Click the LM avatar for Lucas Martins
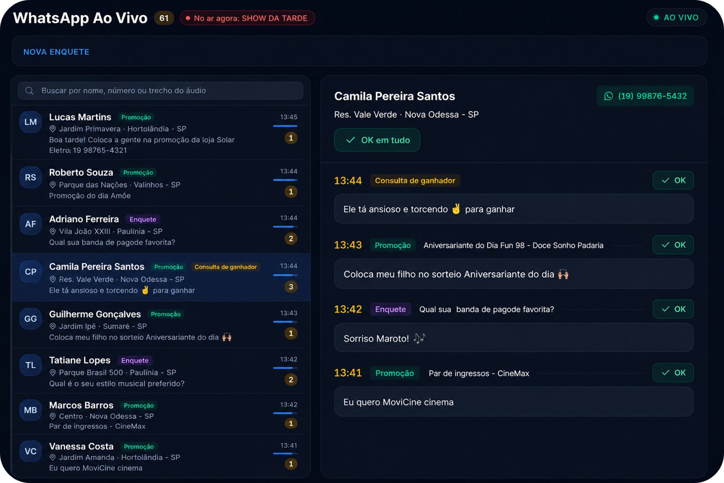 31,122
